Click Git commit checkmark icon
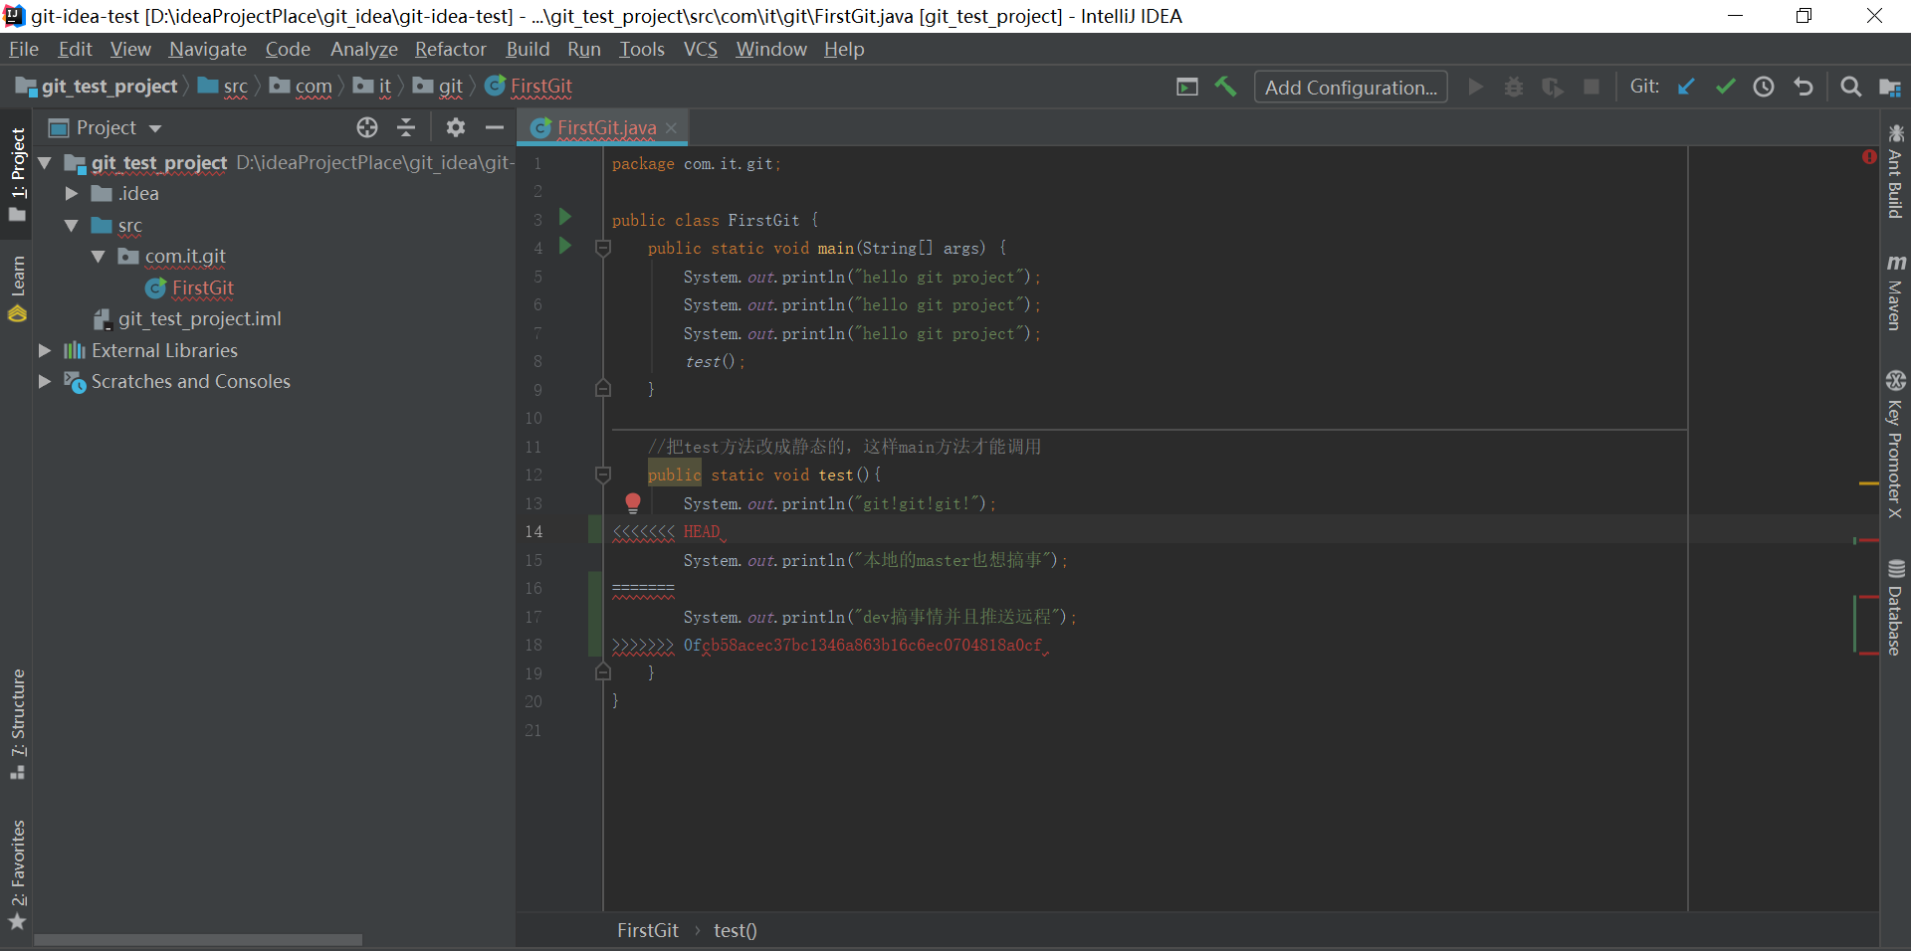This screenshot has height=951, width=1911. 1725,88
